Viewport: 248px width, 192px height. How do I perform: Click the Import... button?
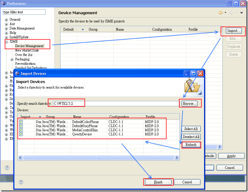(234, 31)
